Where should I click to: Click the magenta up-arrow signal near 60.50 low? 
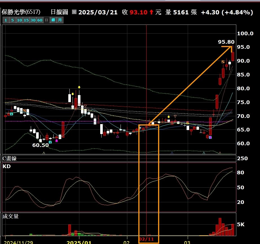pyautogui.click(x=56, y=140)
